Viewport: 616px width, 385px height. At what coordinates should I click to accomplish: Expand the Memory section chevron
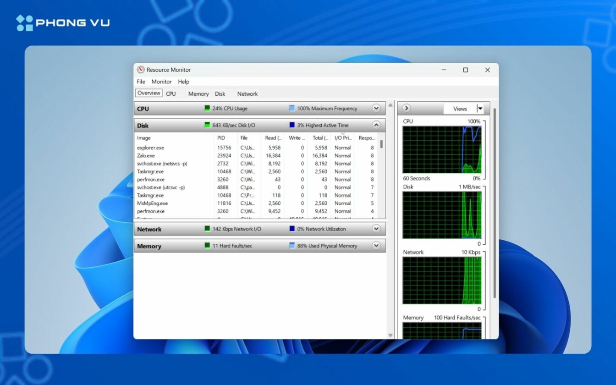click(x=376, y=246)
